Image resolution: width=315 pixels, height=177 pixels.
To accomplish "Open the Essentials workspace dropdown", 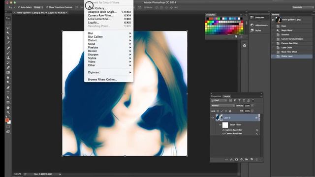I will (x=303, y=7).
